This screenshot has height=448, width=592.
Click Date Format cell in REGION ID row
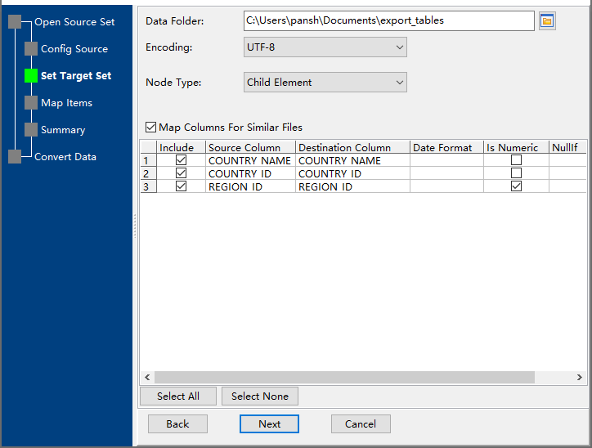tap(446, 186)
